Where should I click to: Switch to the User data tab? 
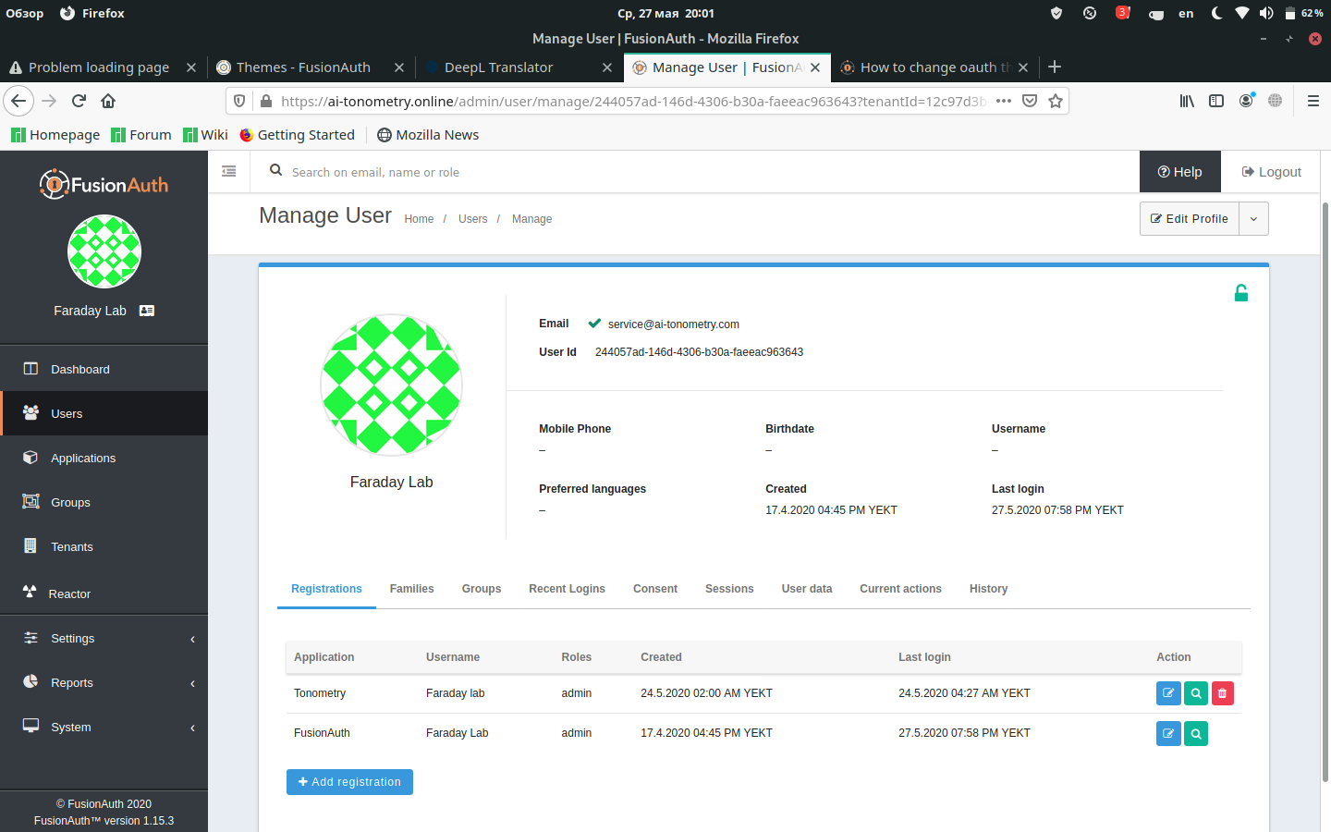coord(807,589)
